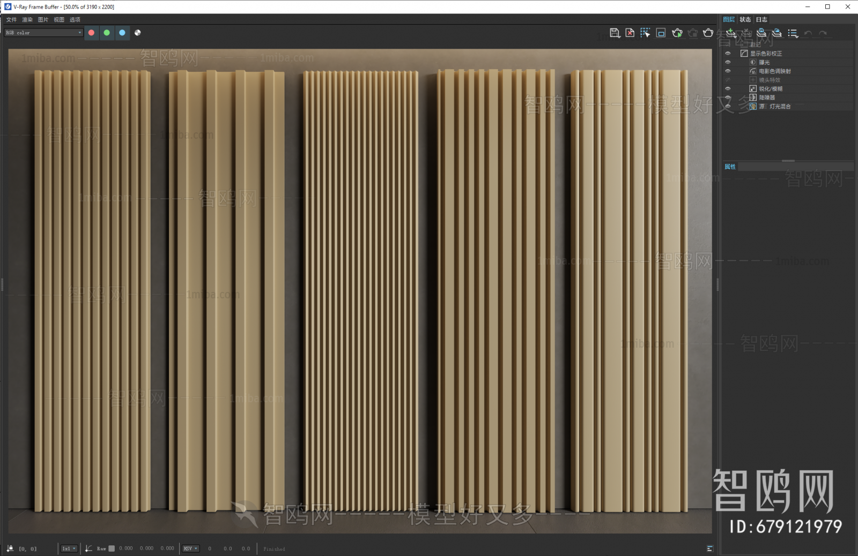The image size is (858, 556).
Task: Click the render teapot icon
Action: (x=708, y=33)
